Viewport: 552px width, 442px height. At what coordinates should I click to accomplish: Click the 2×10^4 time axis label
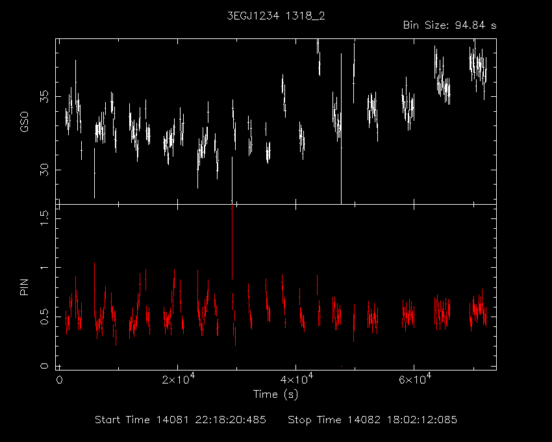point(179,379)
